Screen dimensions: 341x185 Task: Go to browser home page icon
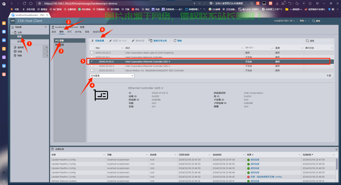tap(31, 3)
